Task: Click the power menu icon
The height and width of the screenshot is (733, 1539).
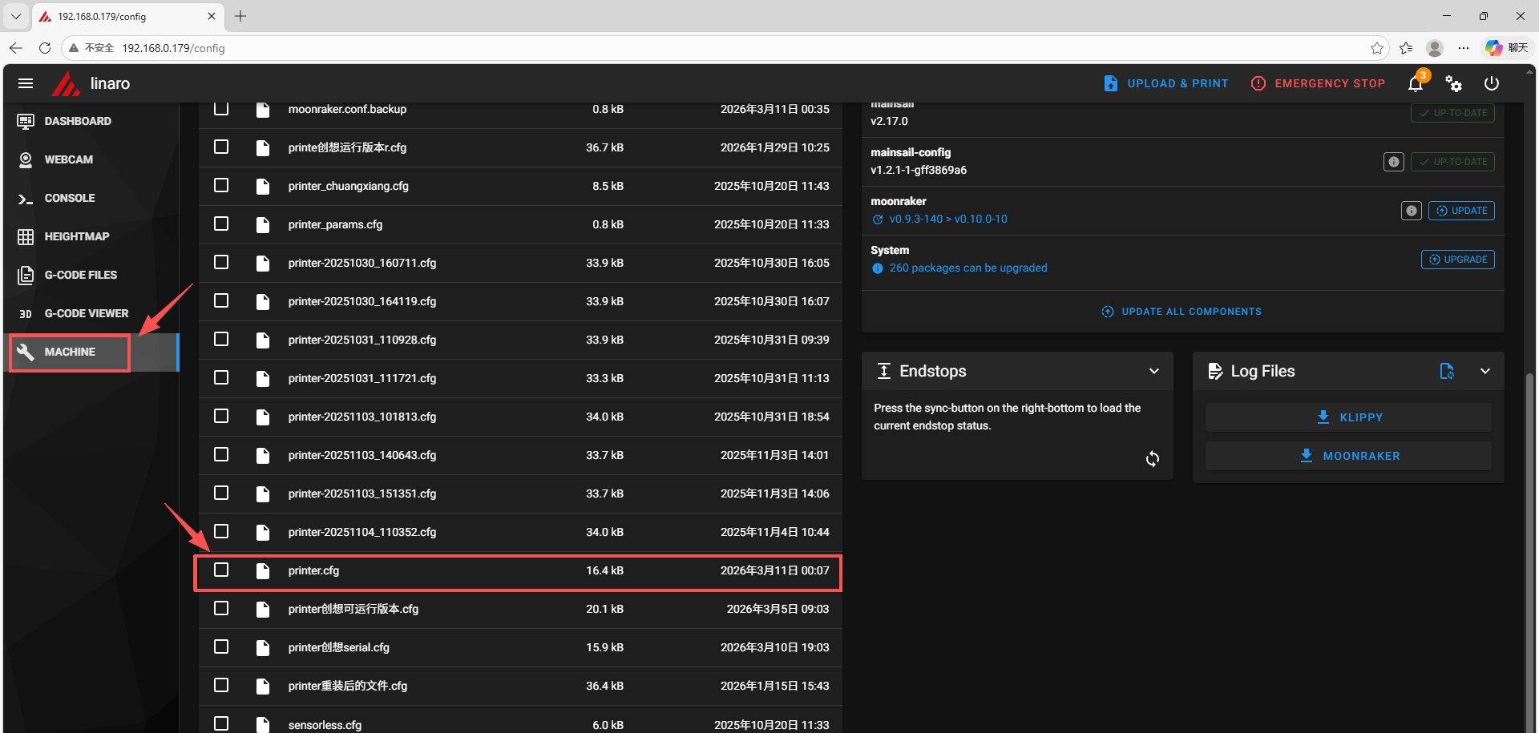Action: click(x=1491, y=83)
